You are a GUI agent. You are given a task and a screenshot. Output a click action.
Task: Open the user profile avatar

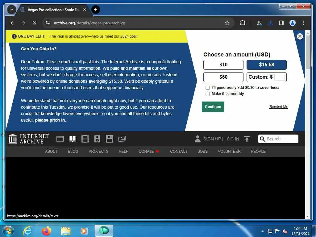(x=293, y=23)
